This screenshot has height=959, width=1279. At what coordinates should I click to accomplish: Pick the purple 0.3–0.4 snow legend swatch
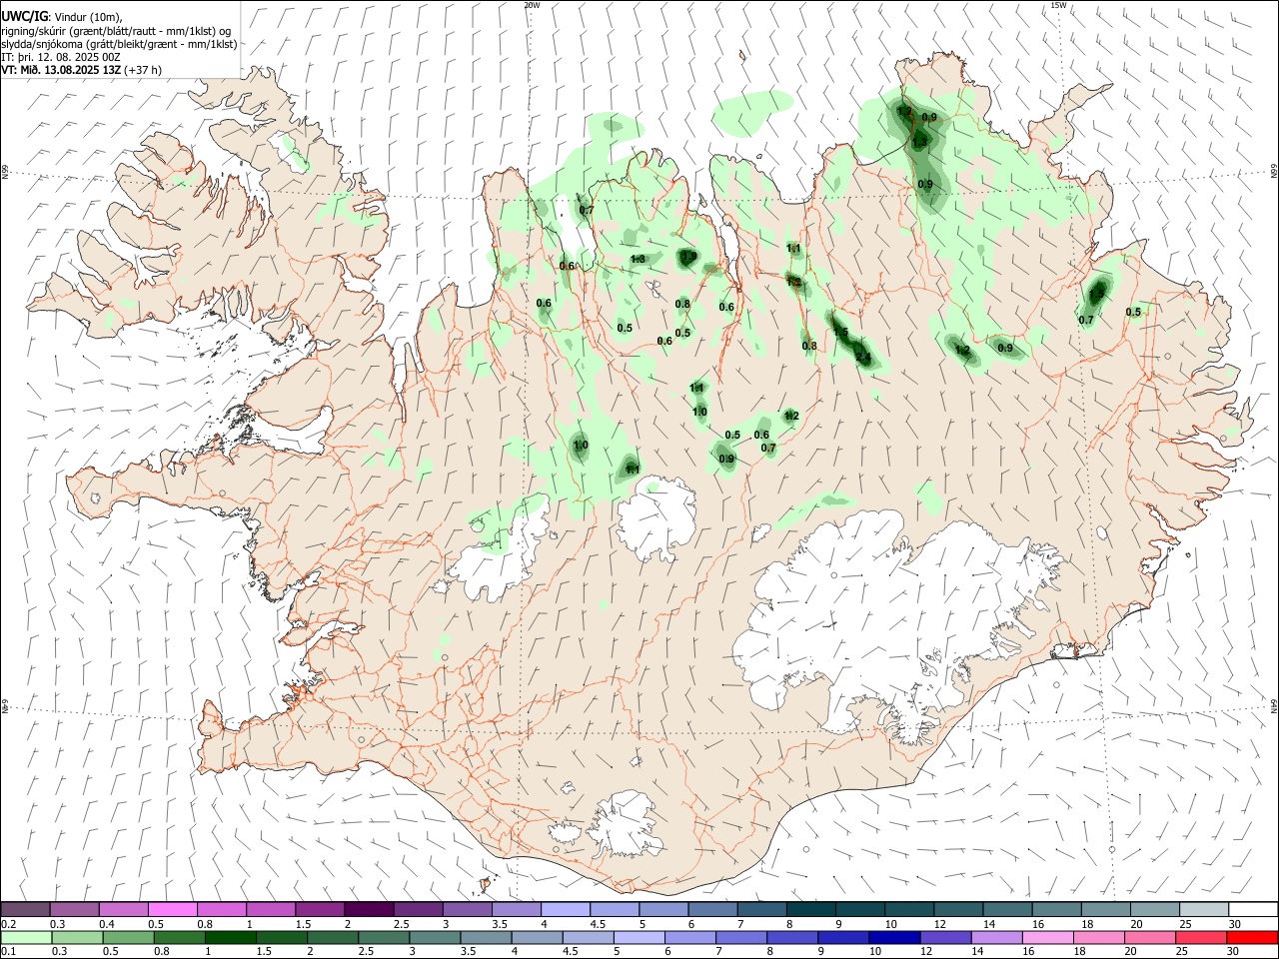click(x=76, y=909)
